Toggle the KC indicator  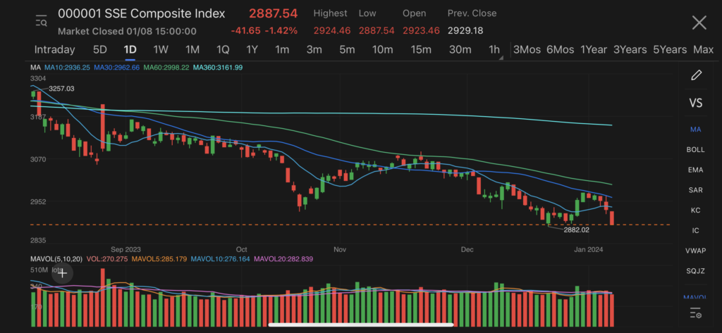click(695, 211)
